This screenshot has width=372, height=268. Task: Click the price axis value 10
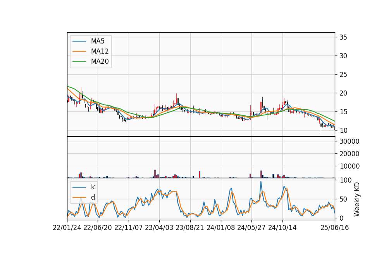pos(343,131)
